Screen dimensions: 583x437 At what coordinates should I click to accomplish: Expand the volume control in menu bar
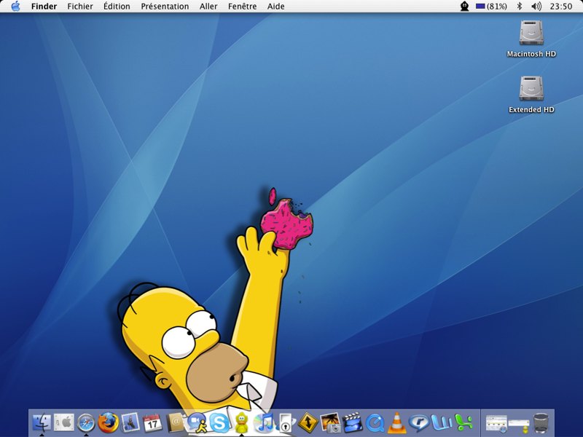(536, 7)
